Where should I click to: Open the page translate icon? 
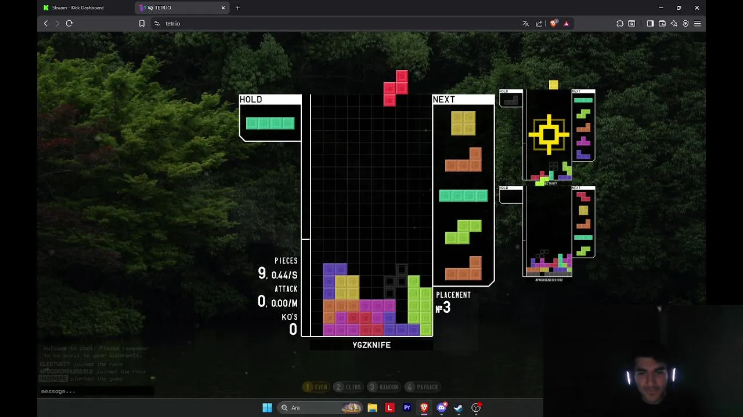525,23
